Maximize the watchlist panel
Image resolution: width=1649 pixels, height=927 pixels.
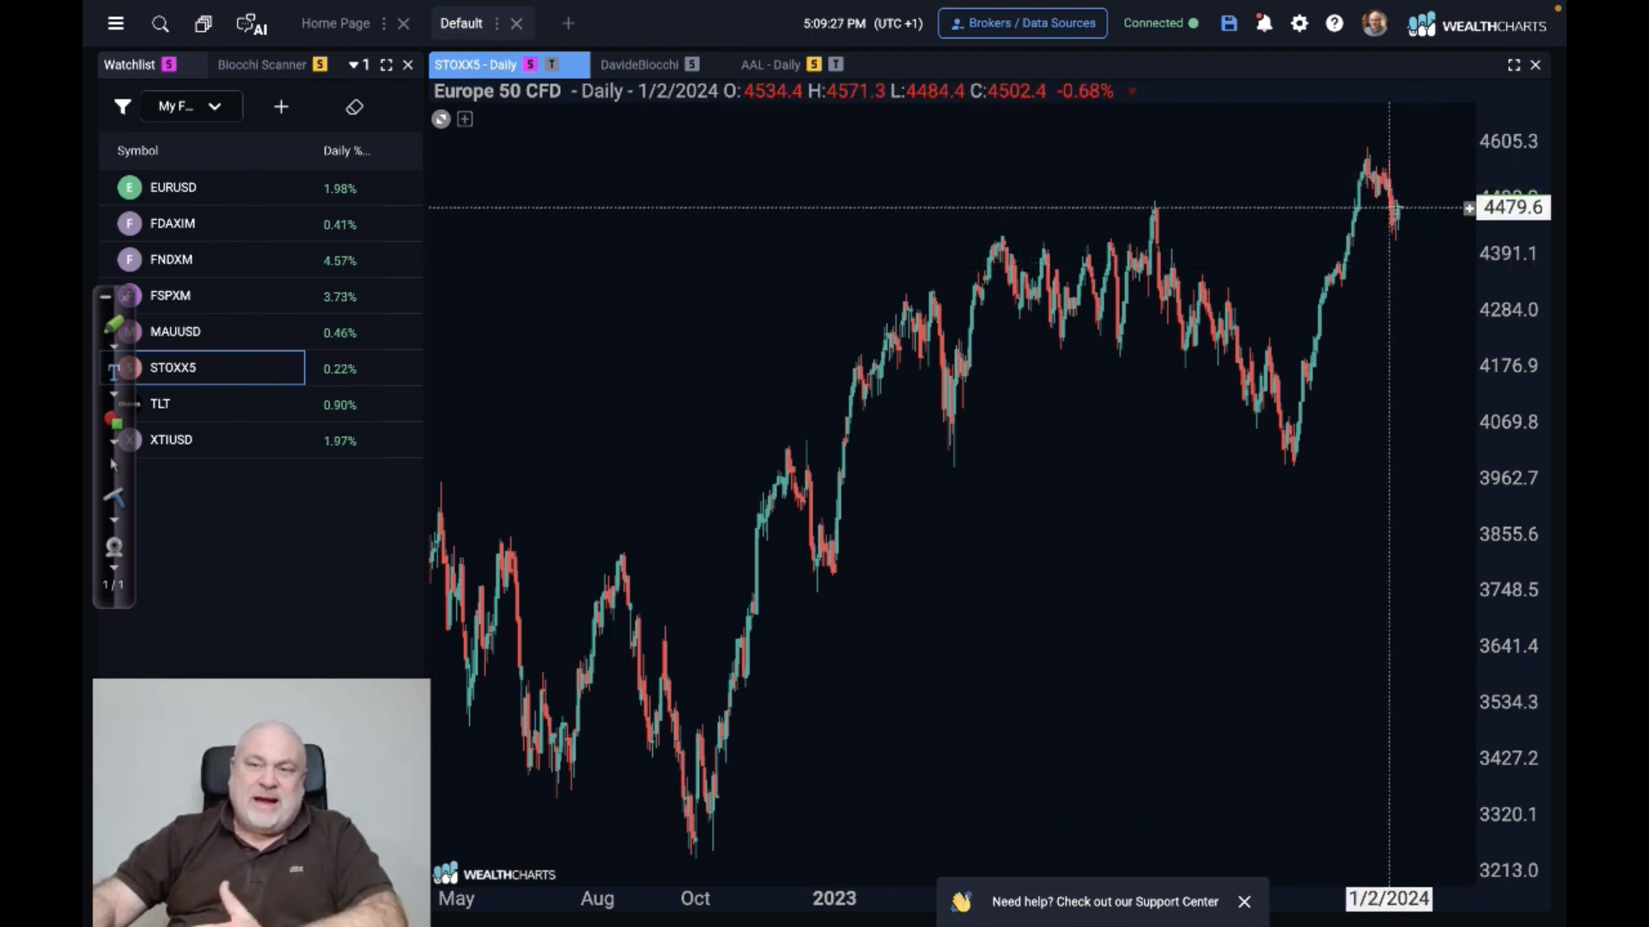[386, 64]
